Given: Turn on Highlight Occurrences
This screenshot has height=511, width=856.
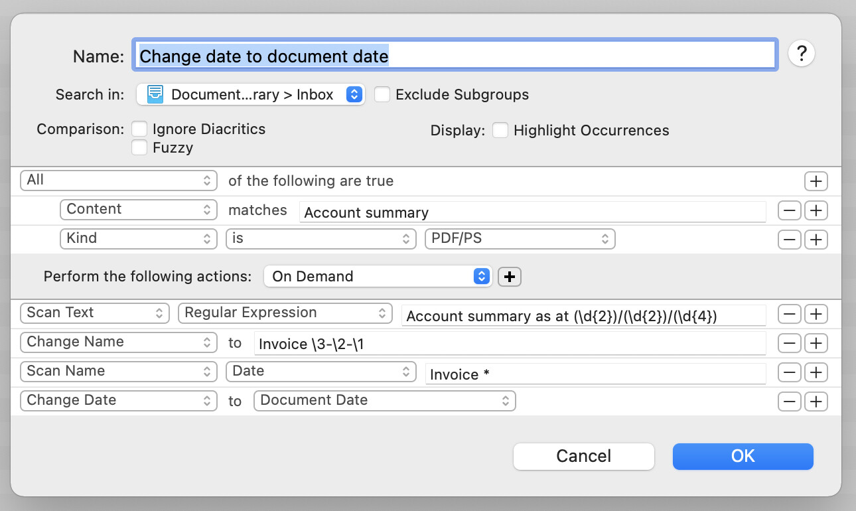Looking at the screenshot, I should pos(500,131).
